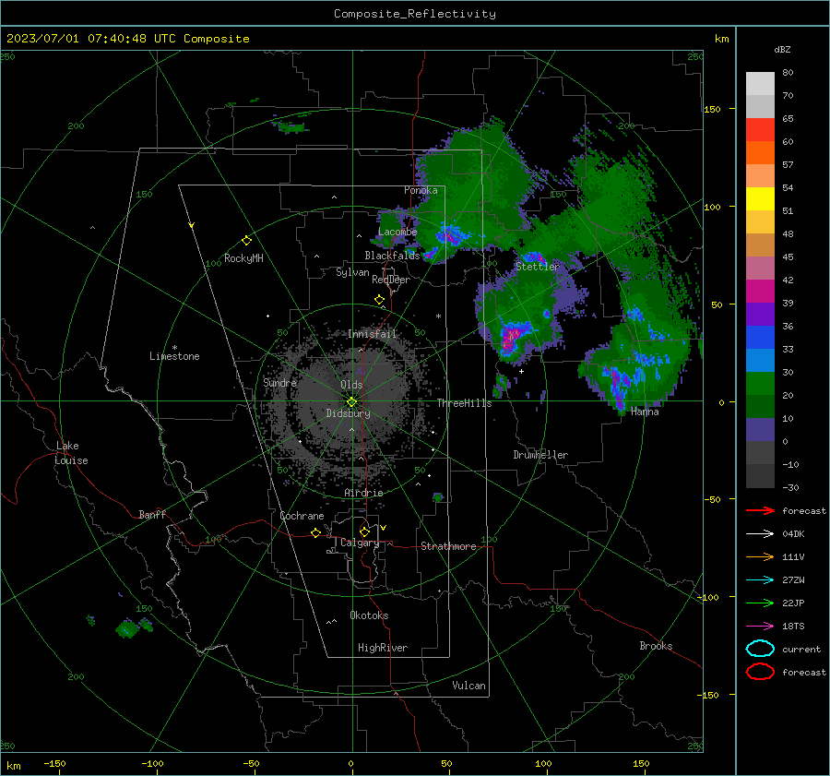Click the Drumheller city label
Screen dimensions: 830x776
[540, 455]
